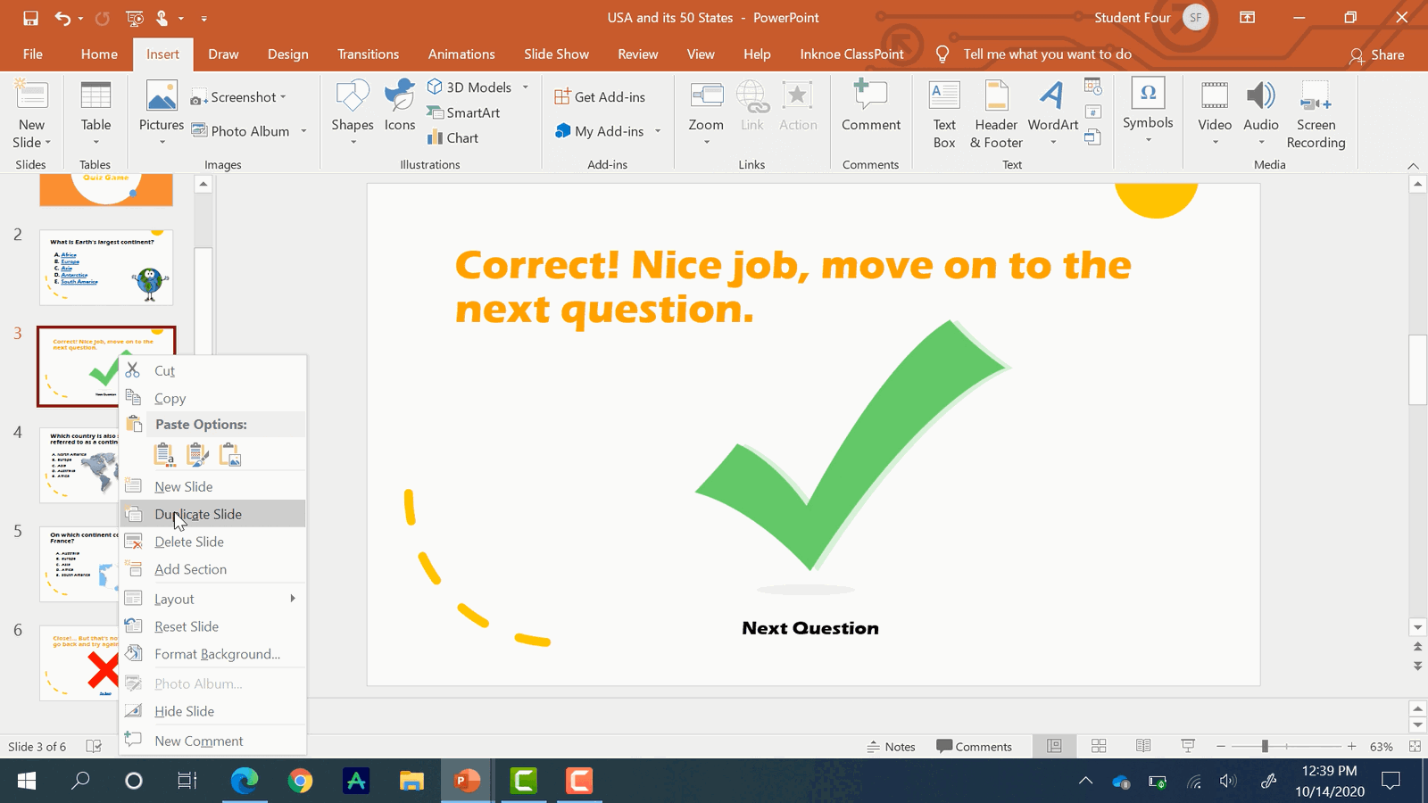Open the Pictures insert tool

(162, 95)
